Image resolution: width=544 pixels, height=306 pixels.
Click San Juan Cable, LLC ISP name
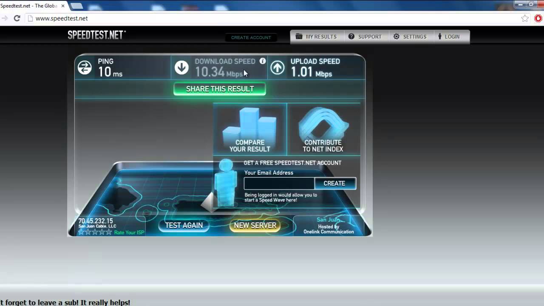click(97, 227)
